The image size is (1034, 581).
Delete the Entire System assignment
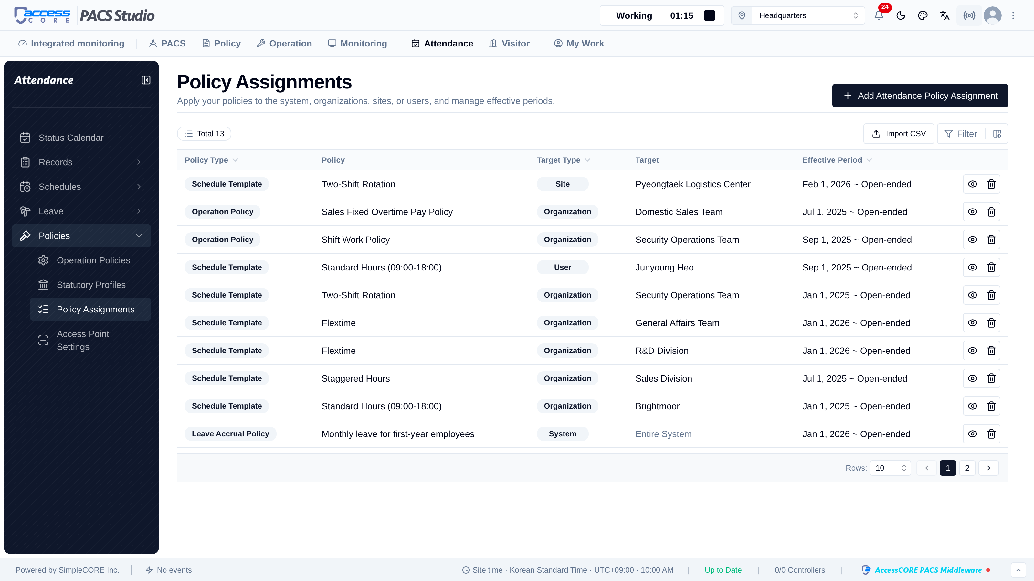tap(991, 434)
